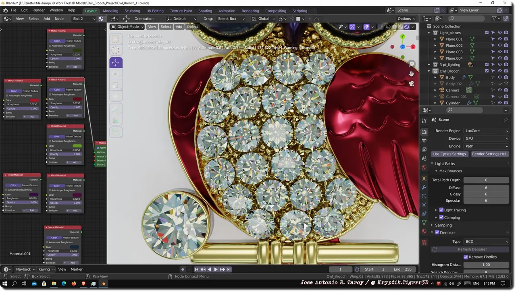Click the End frame 250 field
516x292 pixels.
404,269
